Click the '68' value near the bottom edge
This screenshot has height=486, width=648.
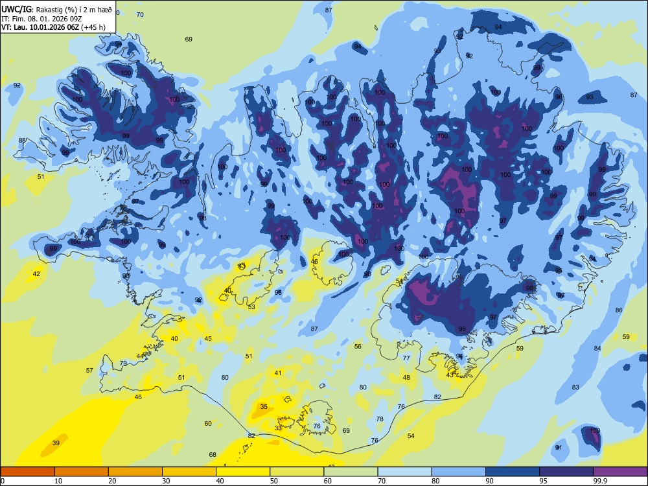pyautogui.click(x=213, y=455)
